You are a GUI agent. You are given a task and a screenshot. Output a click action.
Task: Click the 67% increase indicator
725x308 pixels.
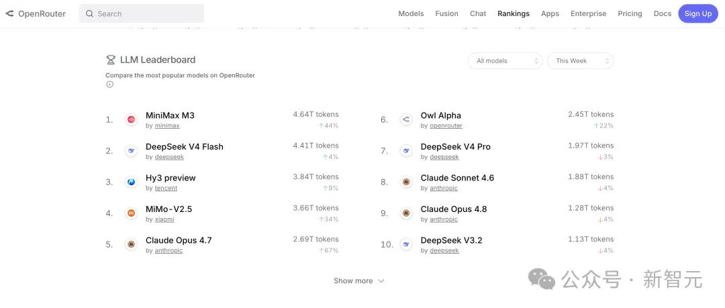pos(328,251)
